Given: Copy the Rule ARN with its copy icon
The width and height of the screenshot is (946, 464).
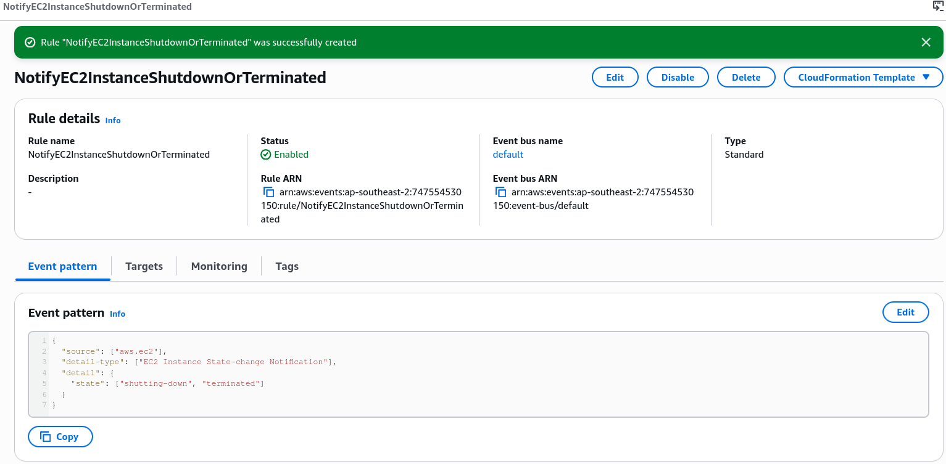Looking at the screenshot, I should click(x=268, y=192).
